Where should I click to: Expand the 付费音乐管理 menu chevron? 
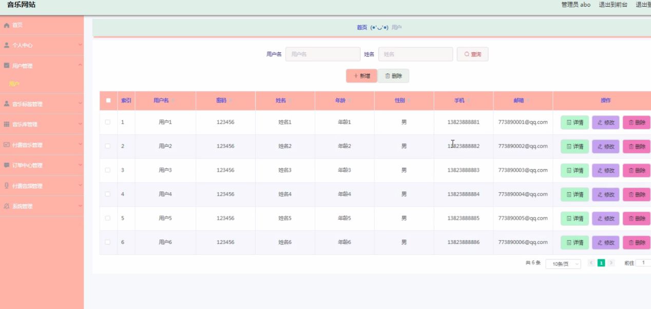point(80,145)
